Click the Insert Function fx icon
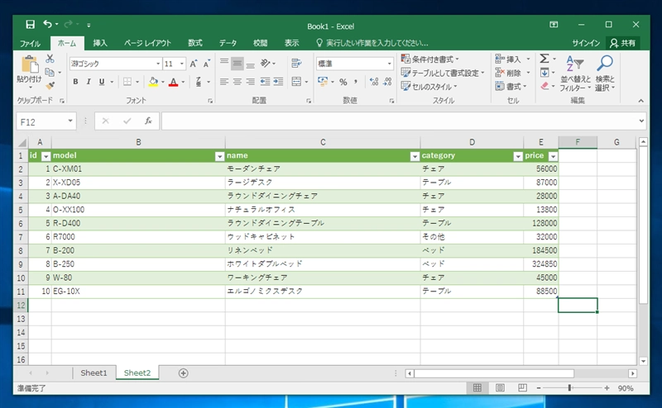This screenshot has height=408, width=662. click(x=148, y=121)
